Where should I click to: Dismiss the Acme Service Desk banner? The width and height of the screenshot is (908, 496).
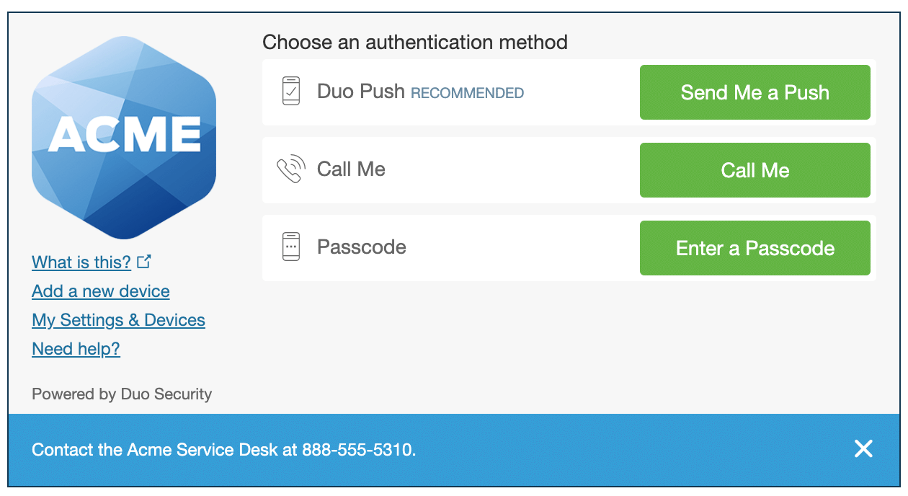point(863,449)
